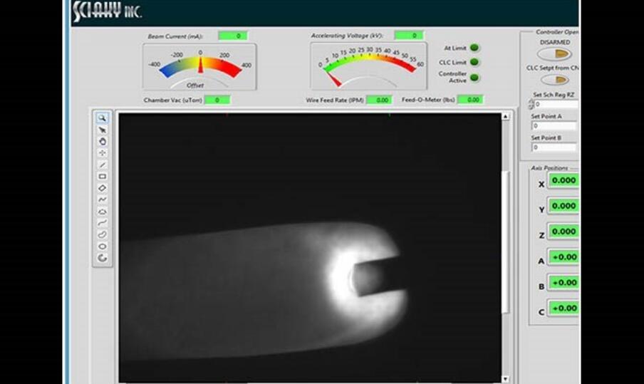
Task: Select the Line drawing tool
Action: (x=103, y=165)
